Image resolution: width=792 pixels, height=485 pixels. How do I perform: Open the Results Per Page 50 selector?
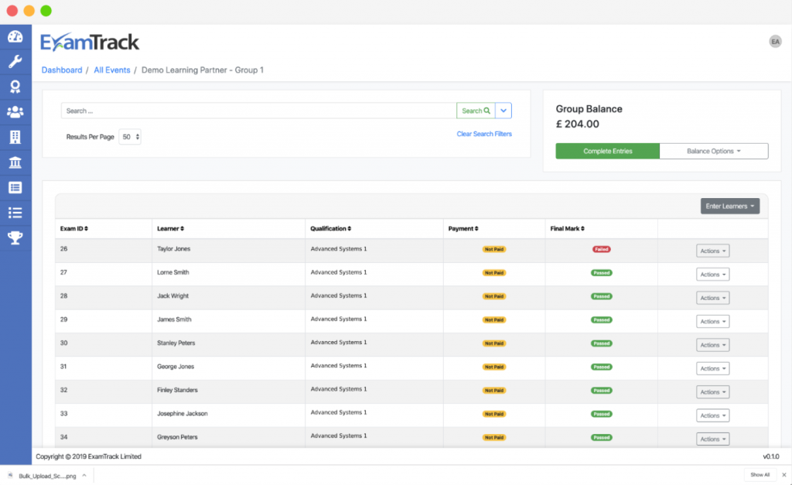[x=130, y=137]
